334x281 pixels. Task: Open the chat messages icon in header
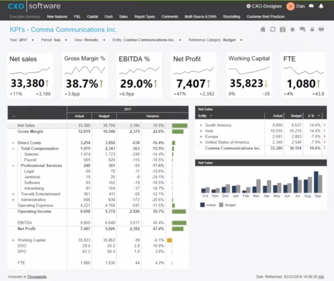pyautogui.click(x=311, y=6)
